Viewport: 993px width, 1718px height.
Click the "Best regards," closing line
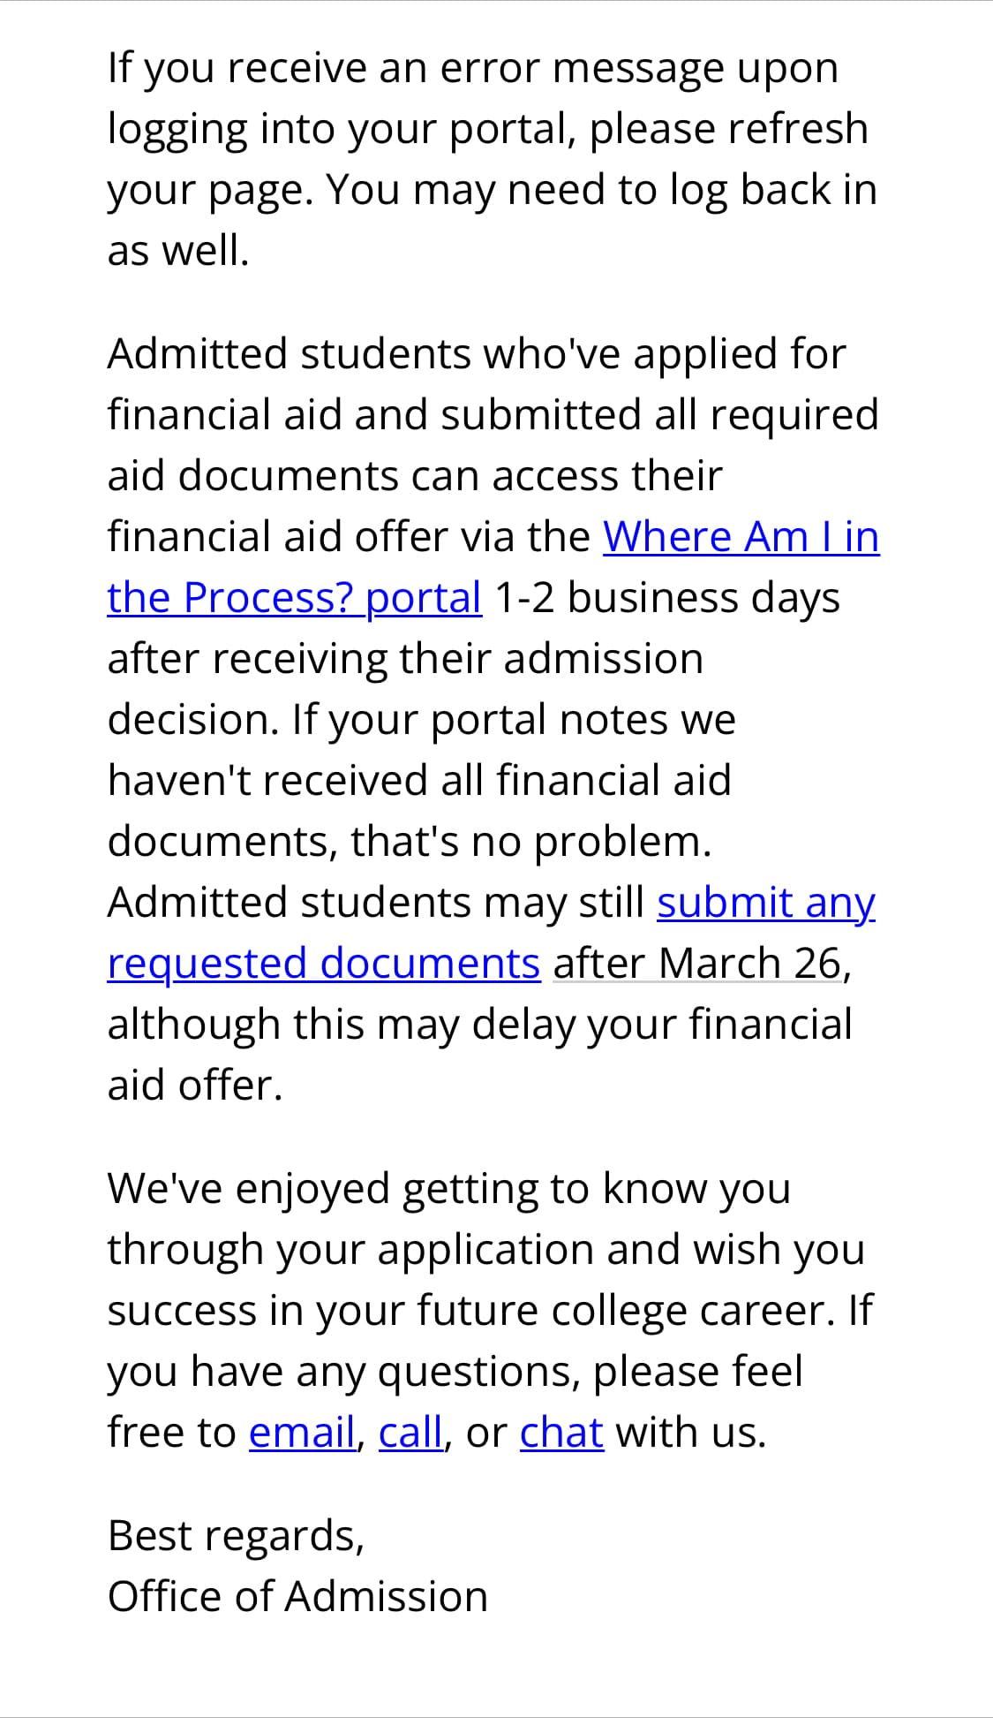pyautogui.click(x=236, y=1535)
